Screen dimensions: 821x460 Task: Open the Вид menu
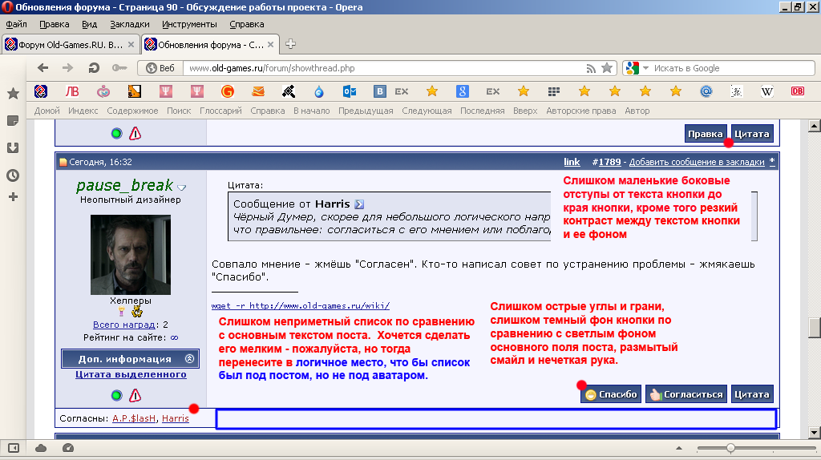point(90,24)
